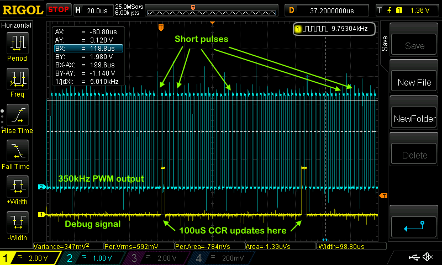Select the highlighted BX cursor row
Image resolution: width=442 pixels, height=265 pixels.
(88, 48)
